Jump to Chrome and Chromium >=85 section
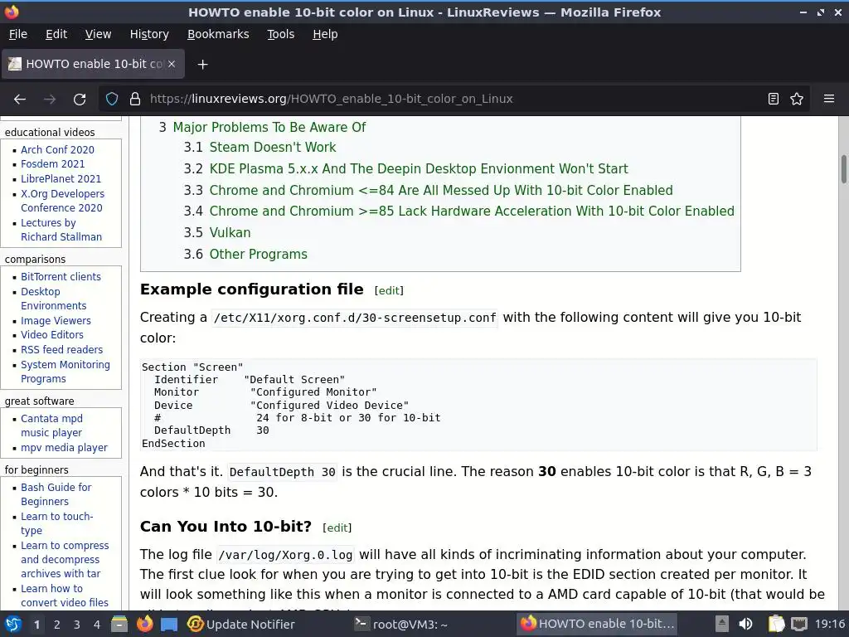 [472, 212]
